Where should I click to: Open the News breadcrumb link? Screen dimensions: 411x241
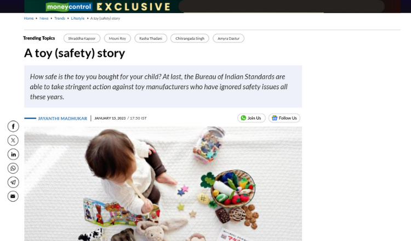tap(44, 18)
